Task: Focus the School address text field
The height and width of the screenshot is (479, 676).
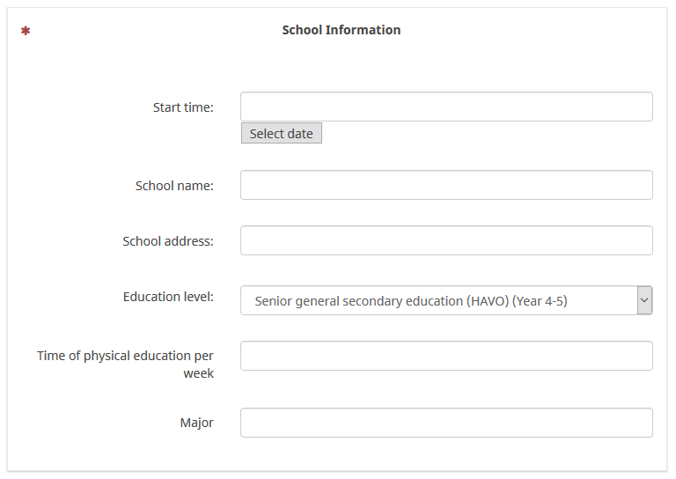Action: 446,240
